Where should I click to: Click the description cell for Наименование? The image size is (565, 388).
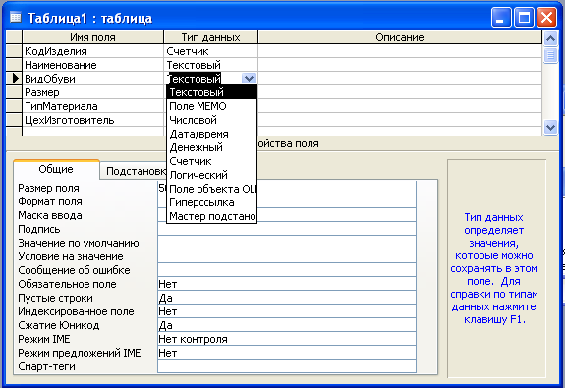[x=400, y=65]
